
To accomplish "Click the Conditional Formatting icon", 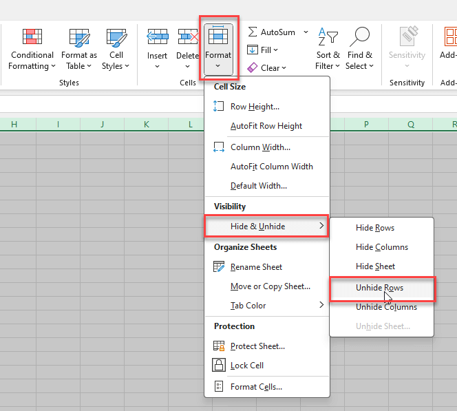I will coord(32,36).
